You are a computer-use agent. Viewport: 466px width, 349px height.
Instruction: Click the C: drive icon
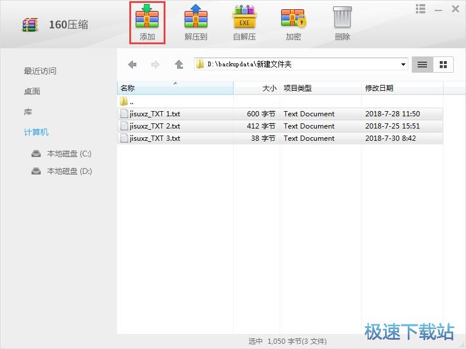click(x=36, y=154)
